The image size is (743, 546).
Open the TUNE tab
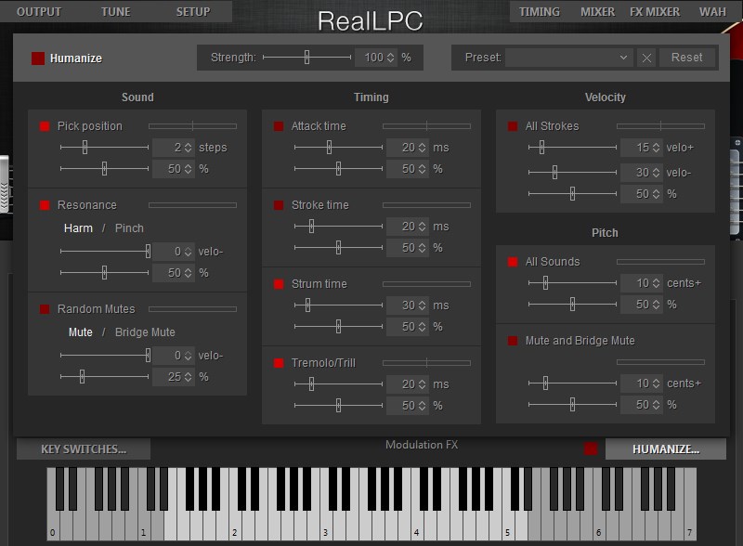[x=115, y=12]
